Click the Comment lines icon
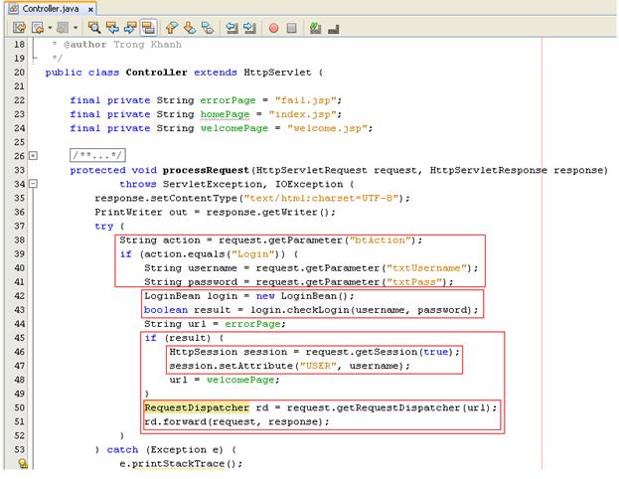 315,28
